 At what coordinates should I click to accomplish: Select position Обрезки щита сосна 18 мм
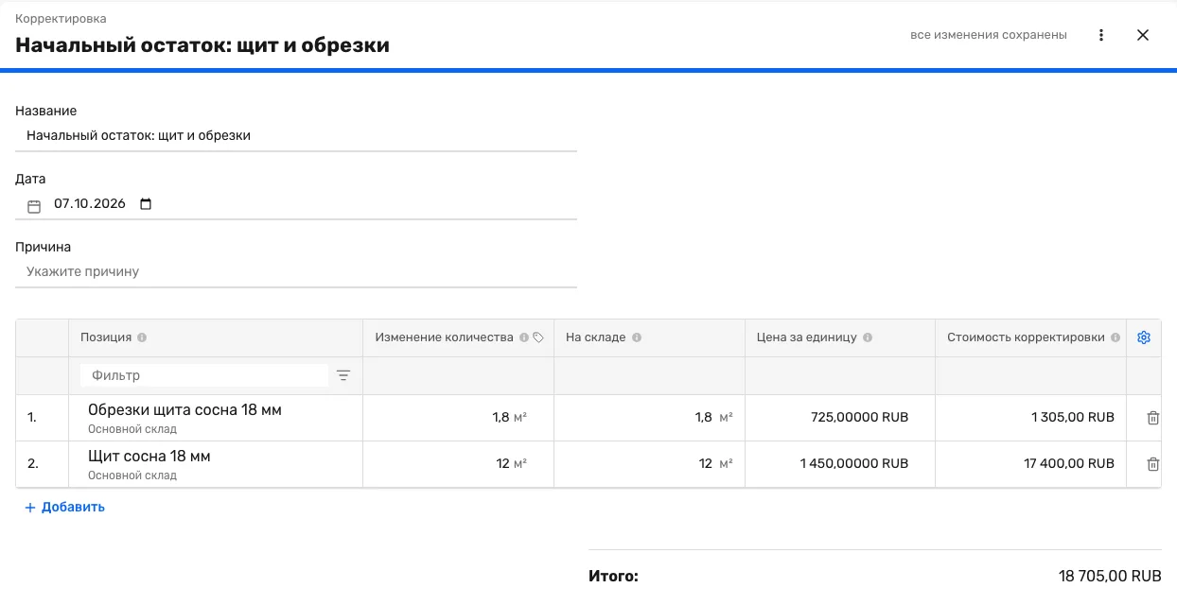(x=184, y=410)
